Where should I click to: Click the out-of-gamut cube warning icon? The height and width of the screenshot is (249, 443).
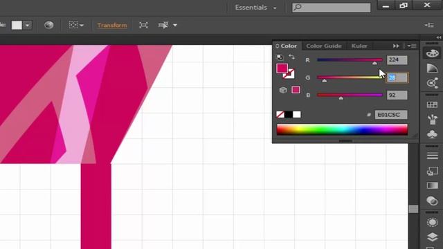coord(283,90)
